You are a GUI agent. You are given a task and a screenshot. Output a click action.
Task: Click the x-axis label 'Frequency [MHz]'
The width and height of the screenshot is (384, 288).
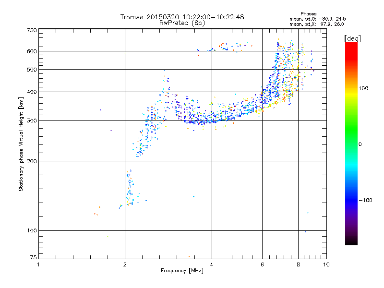click(182, 271)
